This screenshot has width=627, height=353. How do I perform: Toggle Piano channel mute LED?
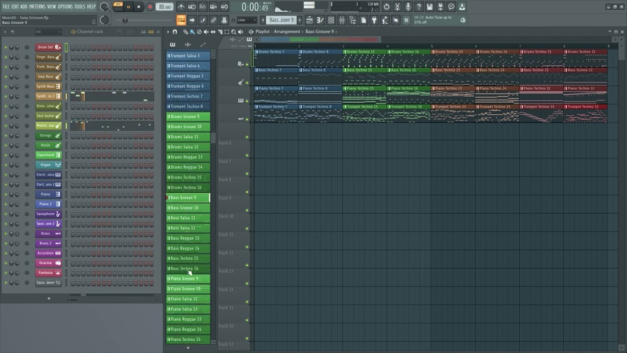[6, 195]
